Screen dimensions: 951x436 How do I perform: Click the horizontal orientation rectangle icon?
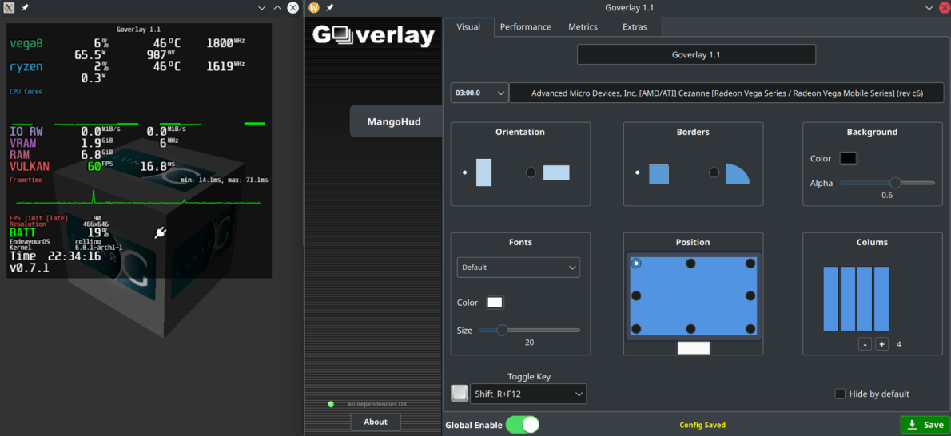(x=556, y=172)
